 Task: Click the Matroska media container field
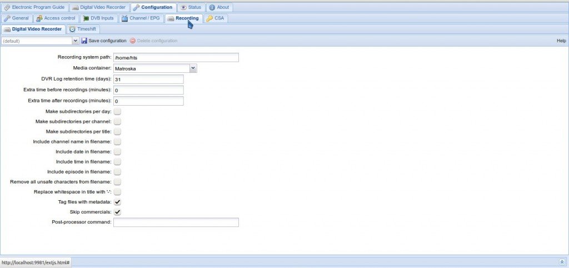coord(151,68)
